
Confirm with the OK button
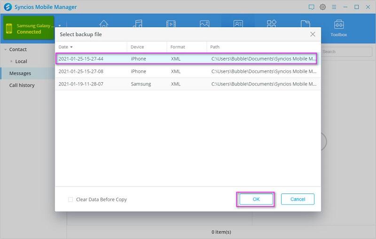pos(256,199)
